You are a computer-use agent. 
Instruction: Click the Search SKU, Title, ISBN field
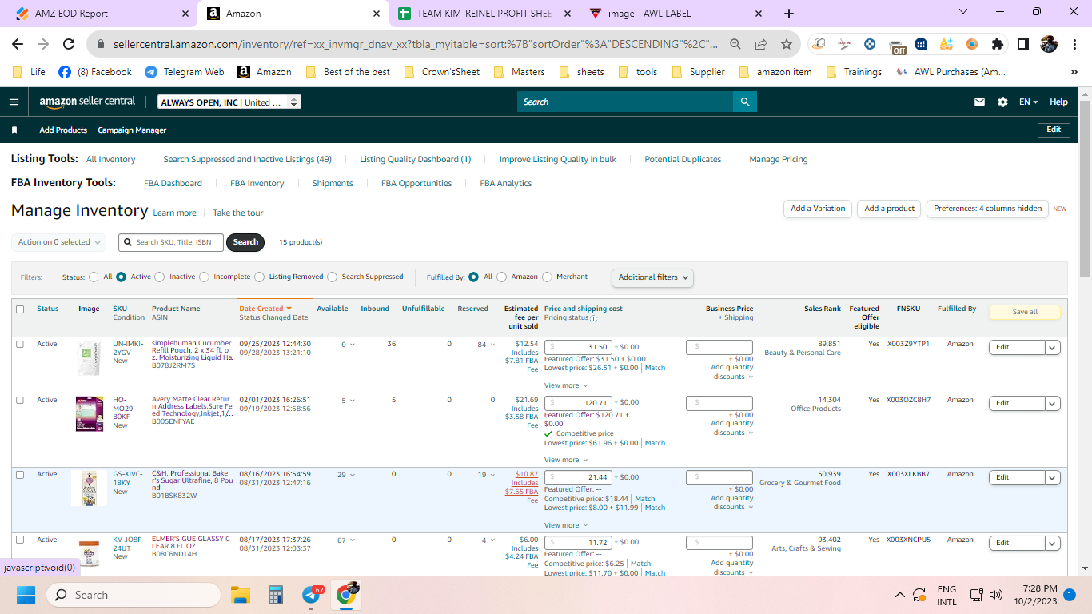[x=171, y=242]
